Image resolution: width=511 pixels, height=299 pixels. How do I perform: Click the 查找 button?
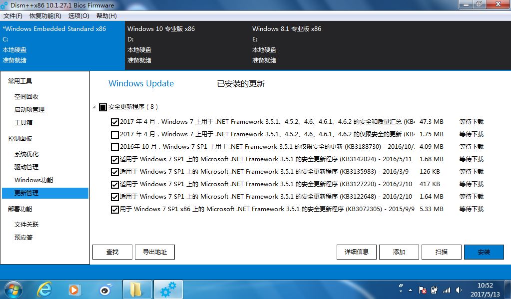112,252
